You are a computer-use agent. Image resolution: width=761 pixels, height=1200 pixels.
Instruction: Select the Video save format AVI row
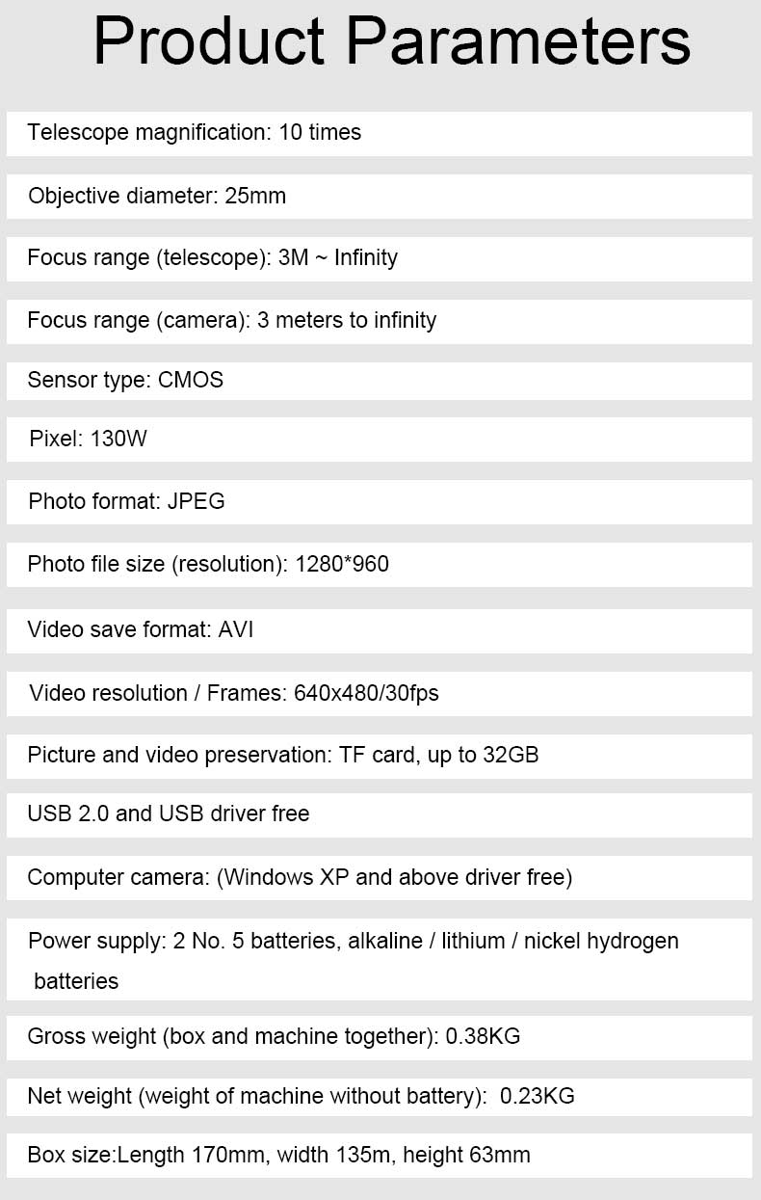tap(380, 631)
